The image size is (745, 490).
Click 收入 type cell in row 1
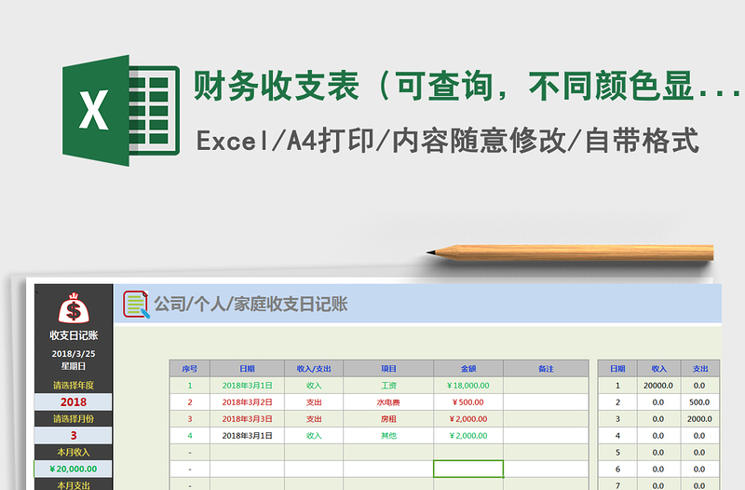coord(314,386)
